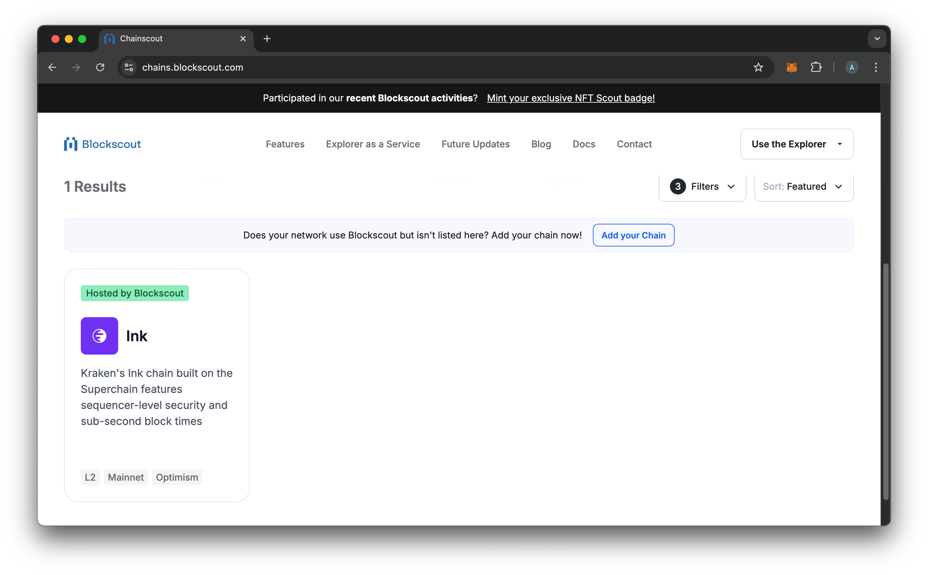This screenshot has height=575, width=928.
Task: Click the Optimism tag on Ink card
Action: tap(177, 477)
